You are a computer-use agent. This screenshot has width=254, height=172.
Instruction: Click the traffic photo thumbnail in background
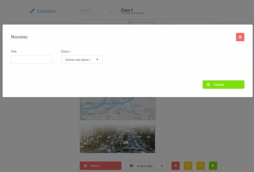pos(117,136)
